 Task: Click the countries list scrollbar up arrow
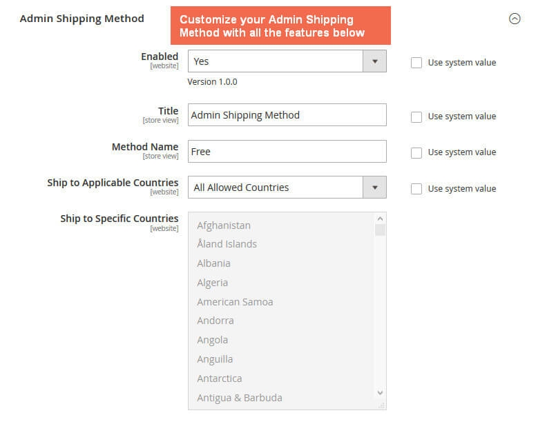[380, 219]
